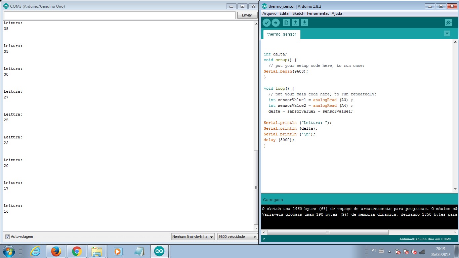This screenshot has width=459, height=258.
Task: Toggle the Auto-rolagem checkbox
Action: 7,236
